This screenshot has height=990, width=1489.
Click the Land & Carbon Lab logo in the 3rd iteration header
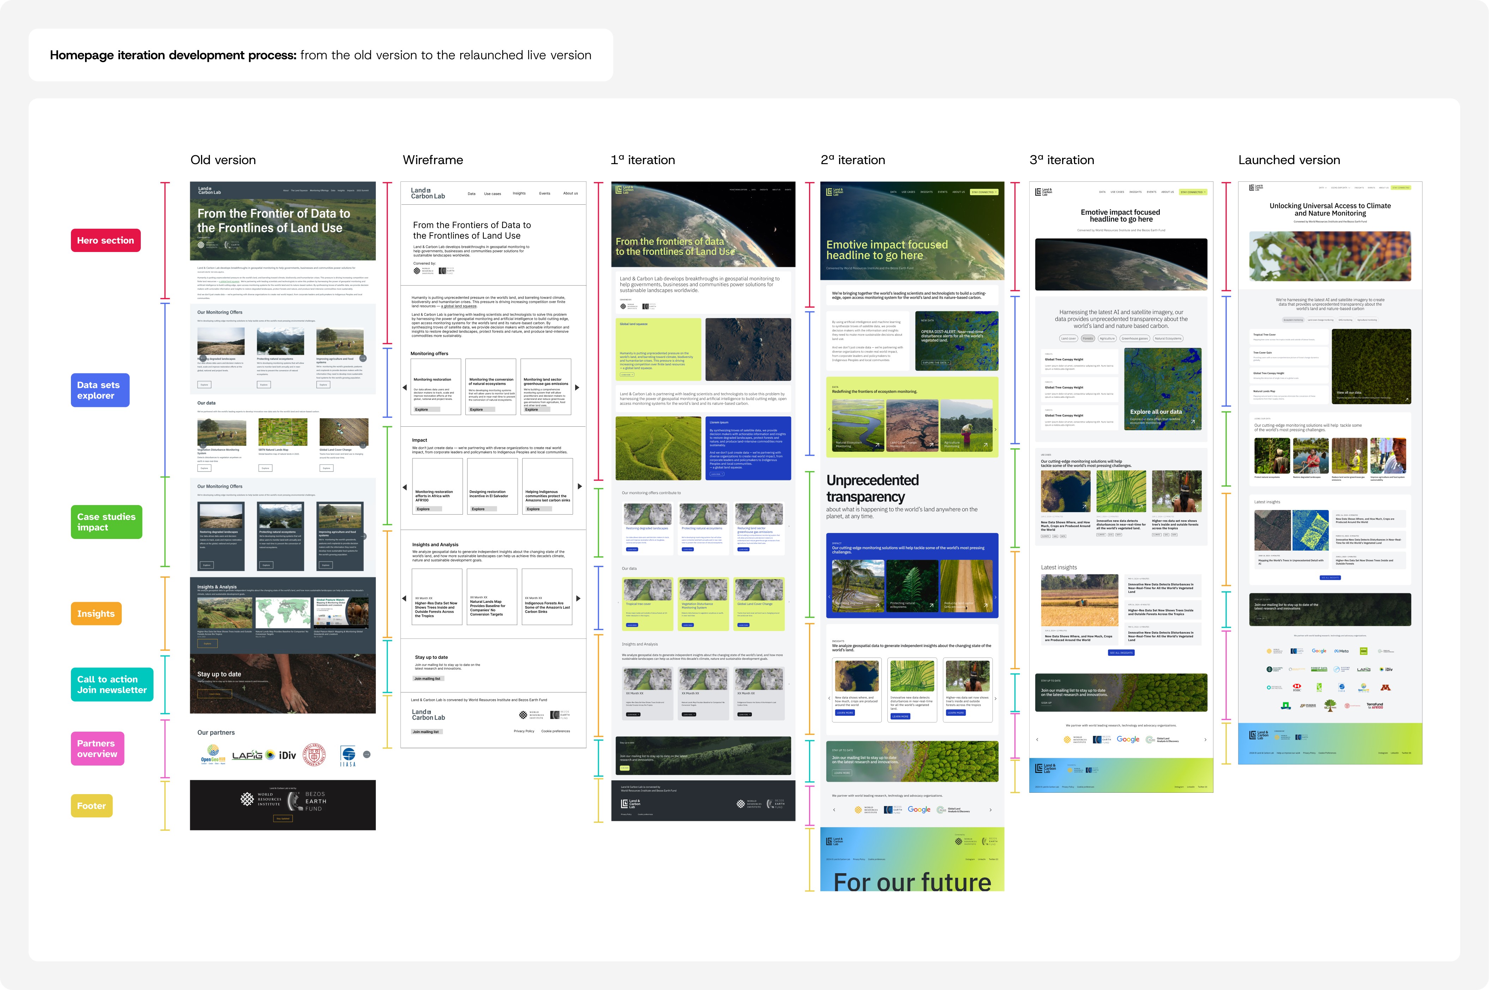click(x=1043, y=192)
